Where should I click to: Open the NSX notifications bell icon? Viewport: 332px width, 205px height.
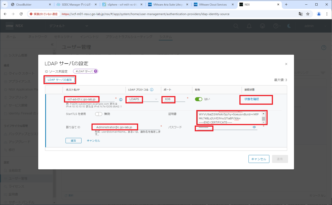click(x=249, y=26)
